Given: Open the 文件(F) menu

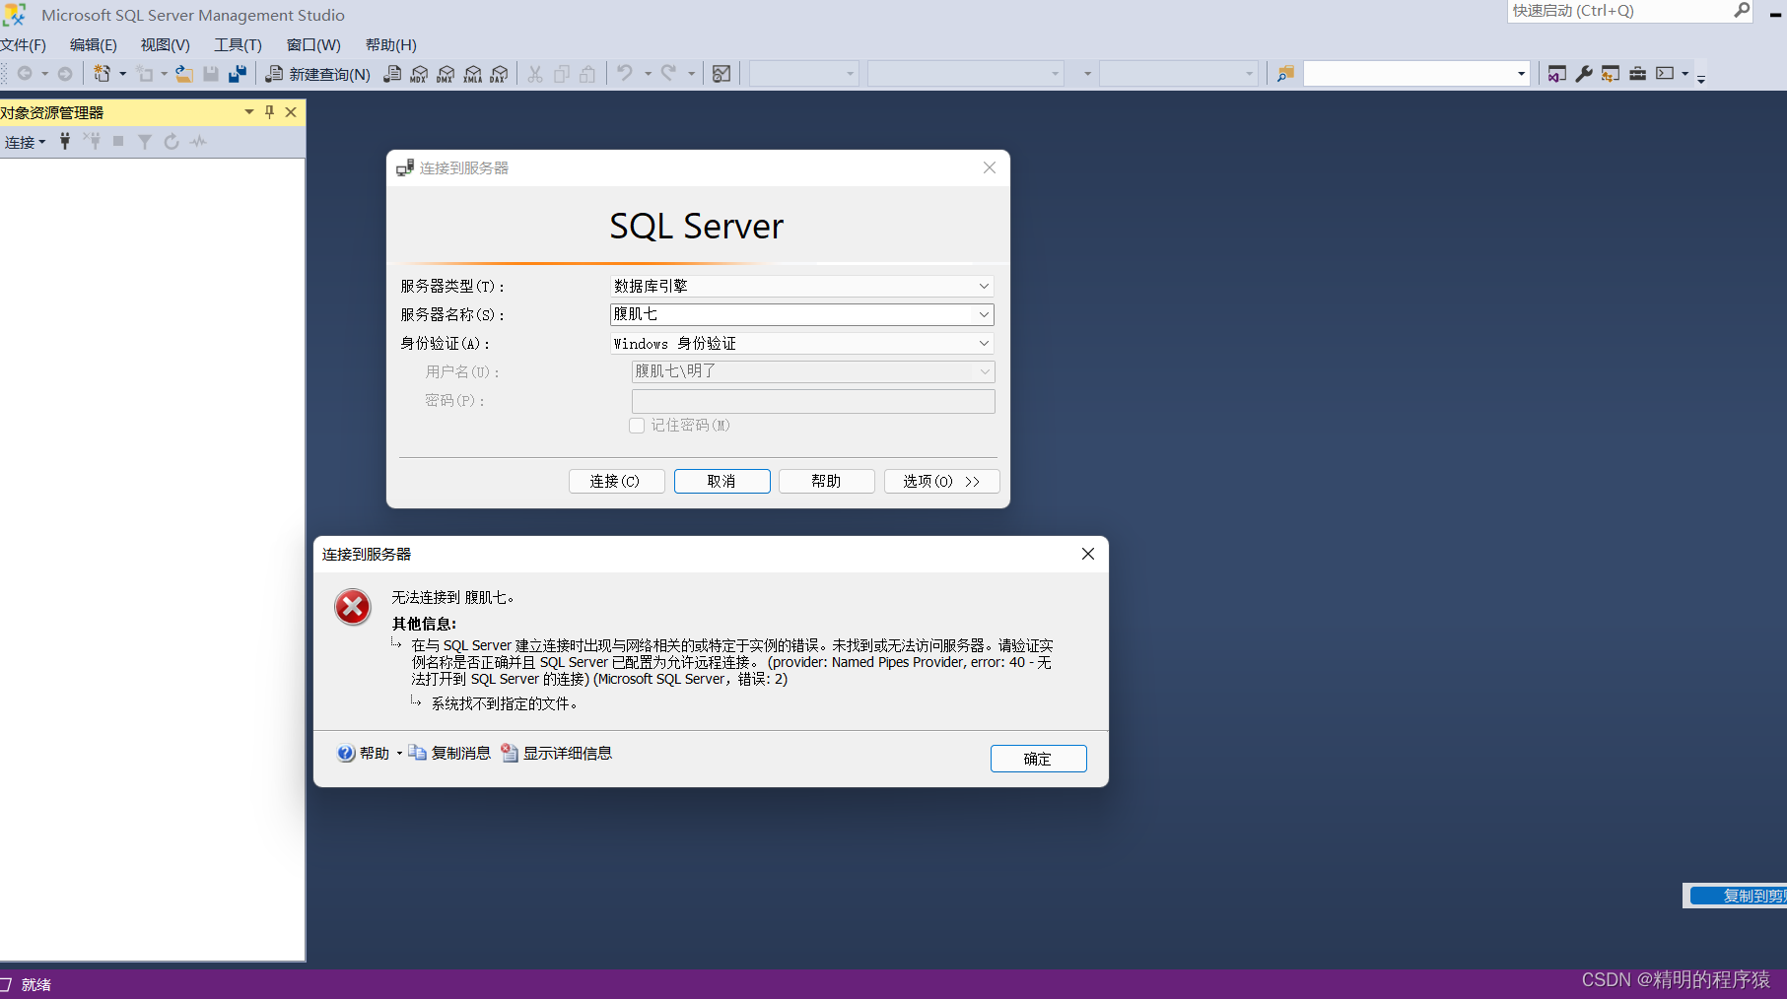Looking at the screenshot, I should click(23, 44).
